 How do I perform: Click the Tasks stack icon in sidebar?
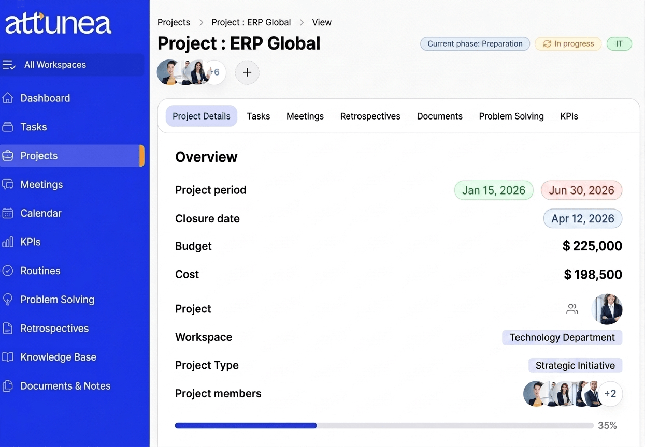8,127
